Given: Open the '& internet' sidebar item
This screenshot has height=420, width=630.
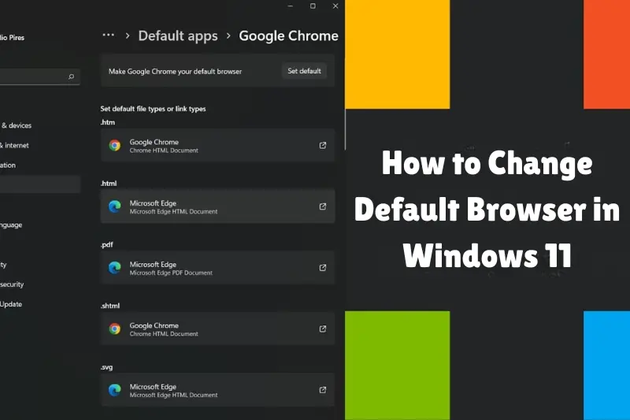Looking at the screenshot, I should 14,146.
